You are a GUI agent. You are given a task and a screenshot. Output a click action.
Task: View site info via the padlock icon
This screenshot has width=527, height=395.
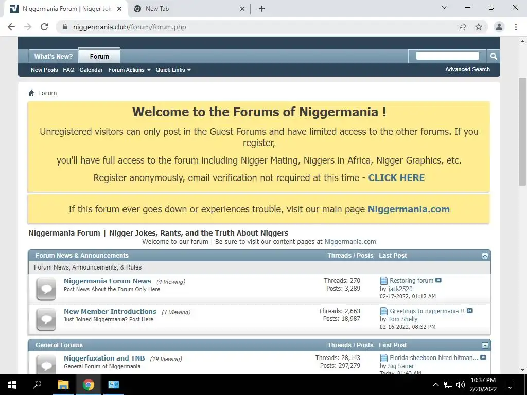[65, 27]
